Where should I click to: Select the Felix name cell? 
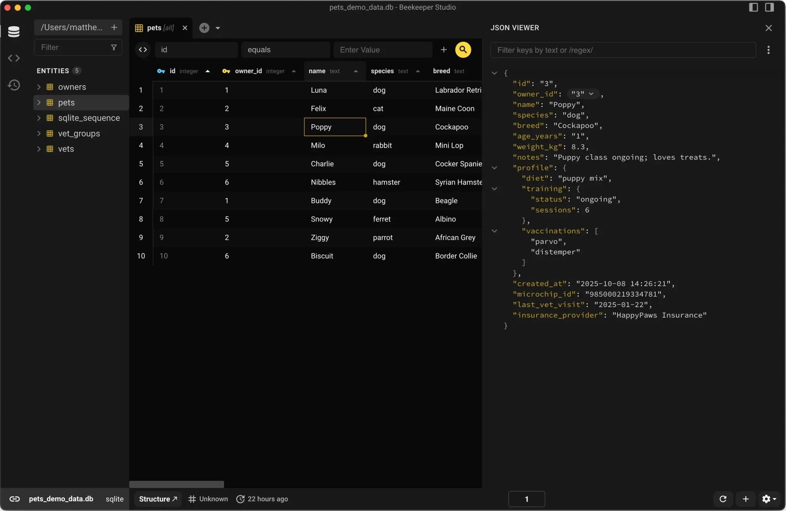point(335,109)
